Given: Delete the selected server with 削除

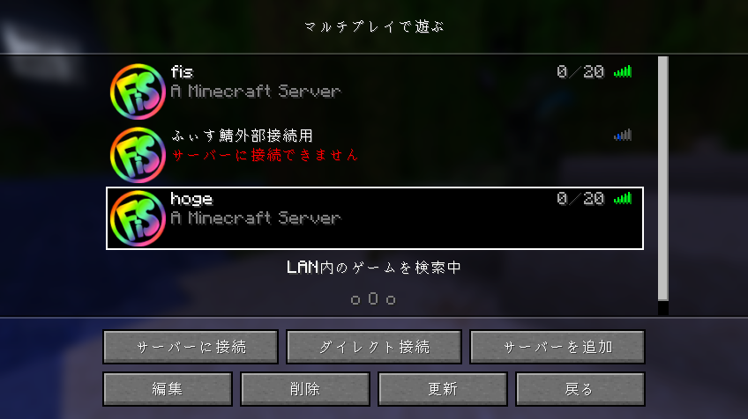Looking at the screenshot, I should pyautogui.click(x=305, y=389).
